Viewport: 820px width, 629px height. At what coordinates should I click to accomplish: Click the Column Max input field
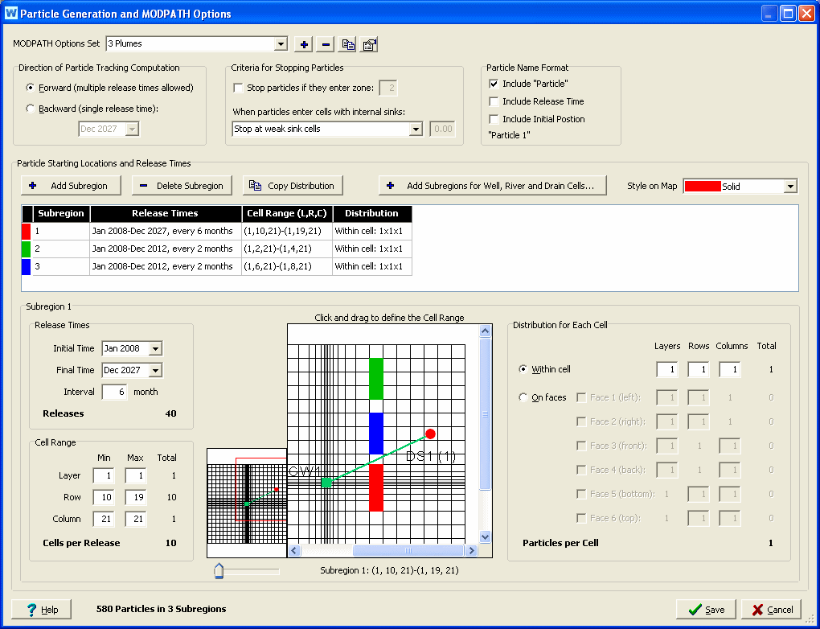pos(135,519)
